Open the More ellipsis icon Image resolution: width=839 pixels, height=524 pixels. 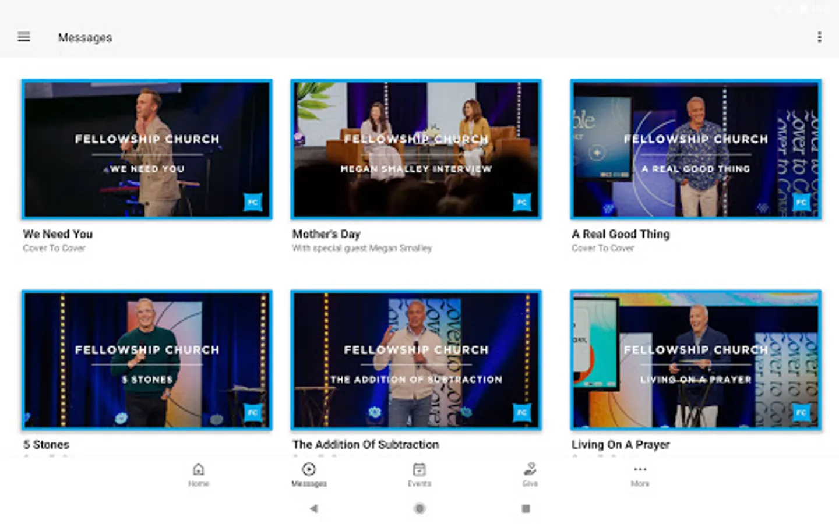click(640, 469)
